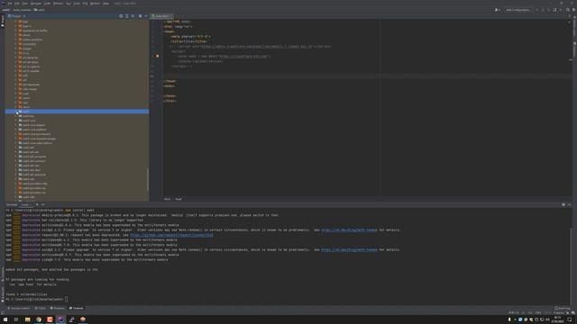Viewport: 577px width, 324px height.
Task: Add a new terminal session with plus icon
Action: (37, 204)
